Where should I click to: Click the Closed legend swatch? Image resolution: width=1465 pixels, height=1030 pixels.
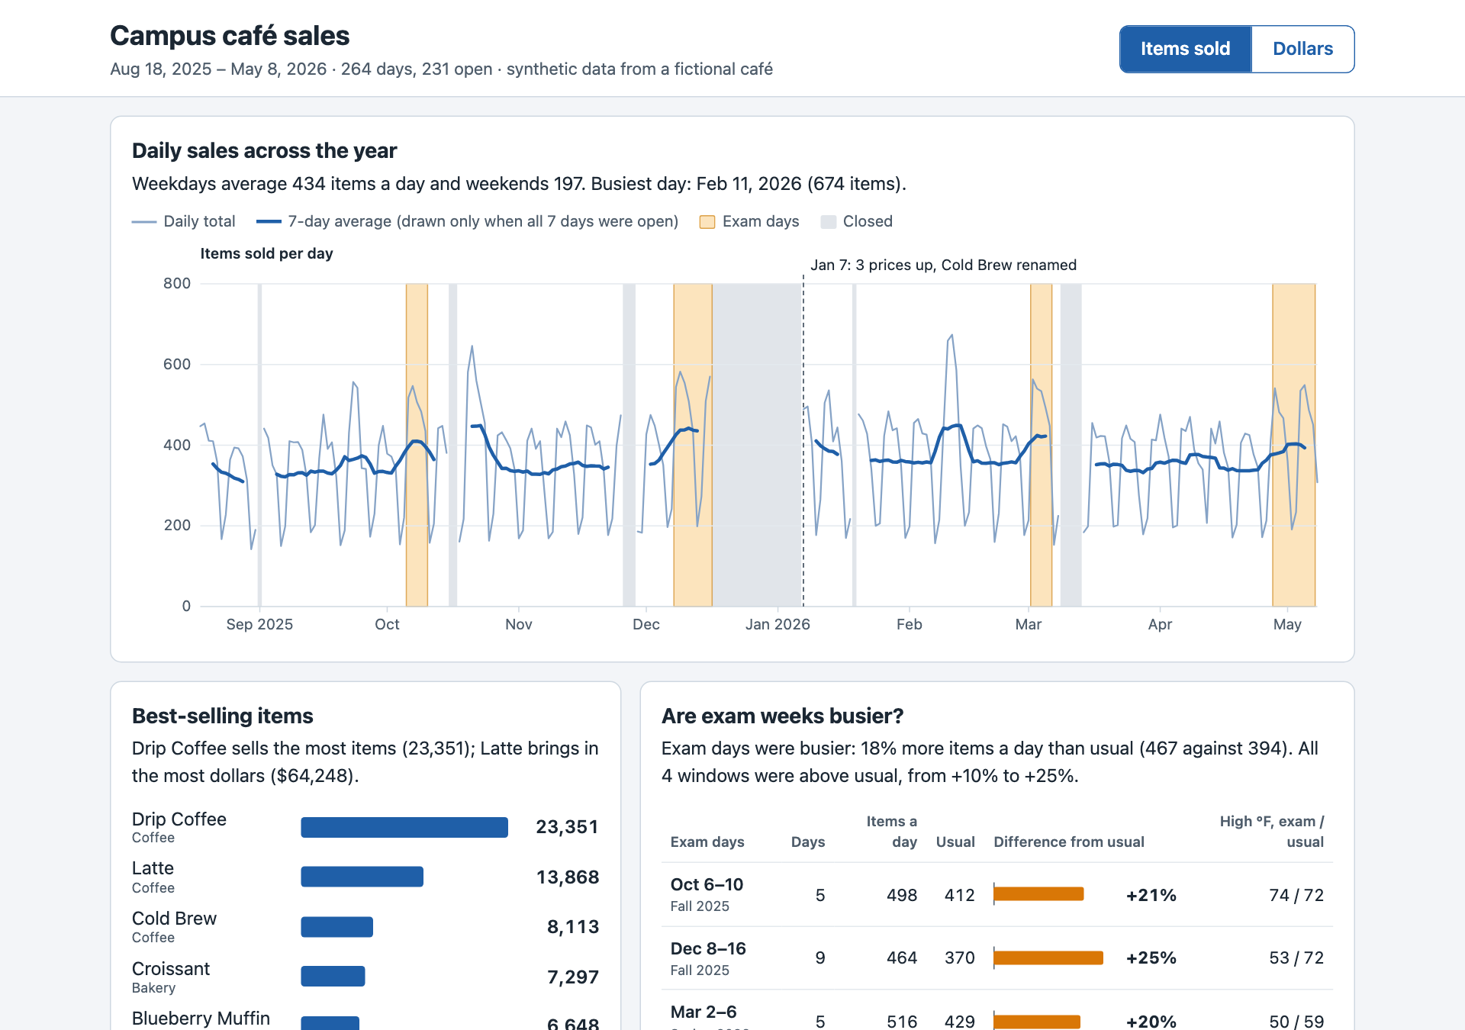(x=828, y=222)
